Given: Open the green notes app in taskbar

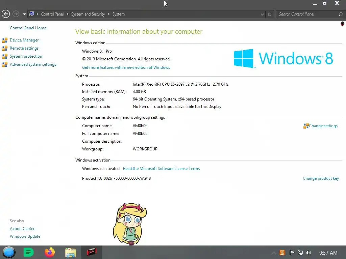Looking at the screenshot, I should (x=28, y=252).
